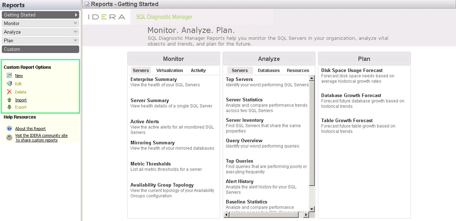Switch to the Virtualization tab under Monitor

(x=170, y=71)
